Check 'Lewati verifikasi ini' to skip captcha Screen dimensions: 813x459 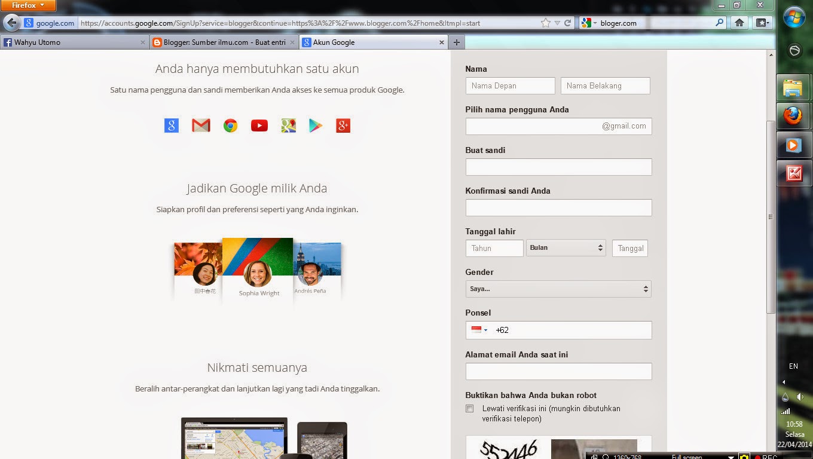pyautogui.click(x=470, y=408)
